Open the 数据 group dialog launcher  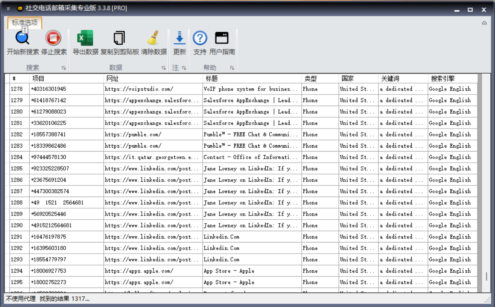pyautogui.click(x=164, y=68)
